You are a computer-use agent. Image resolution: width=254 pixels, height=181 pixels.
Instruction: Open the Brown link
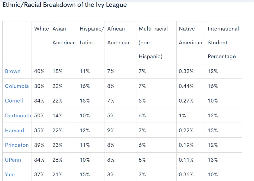(x=13, y=71)
